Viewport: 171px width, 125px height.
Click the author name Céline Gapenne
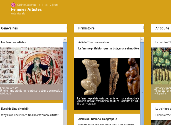27,5
